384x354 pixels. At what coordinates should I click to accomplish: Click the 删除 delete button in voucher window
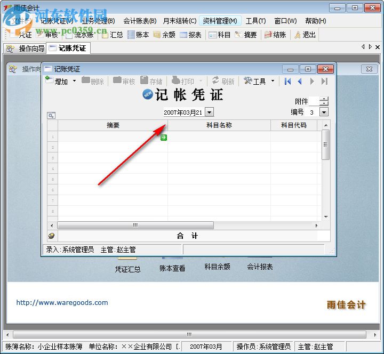click(93, 81)
